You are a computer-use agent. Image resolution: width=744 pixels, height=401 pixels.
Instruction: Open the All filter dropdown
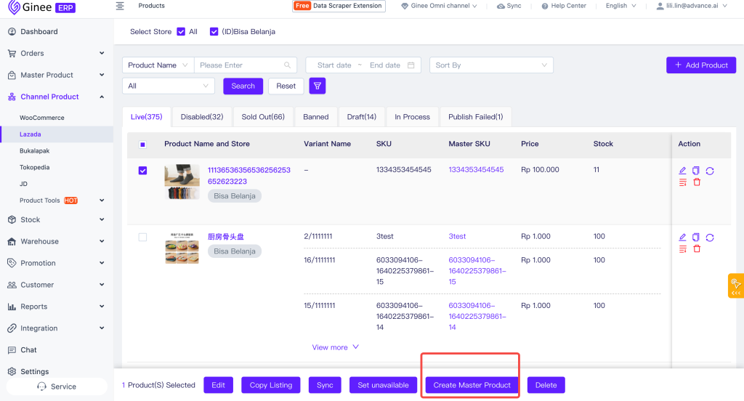pyautogui.click(x=169, y=86)
